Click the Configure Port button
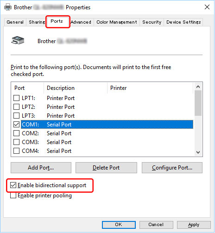 (x=172, y=168)
